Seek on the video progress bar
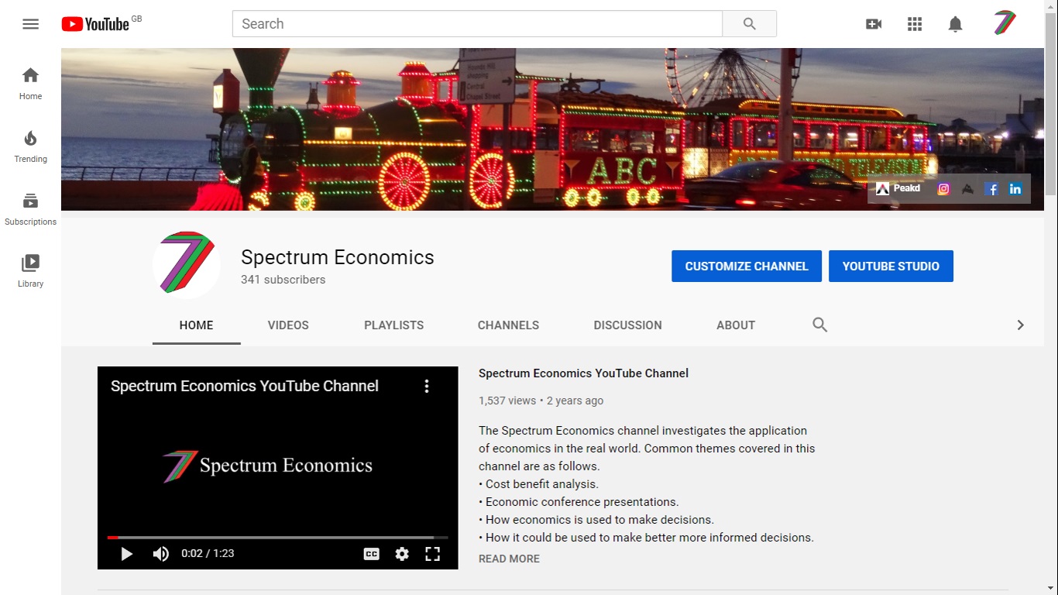Image resolution: width=1058 pixels, height=595 pixels. [x=277, y=537]
